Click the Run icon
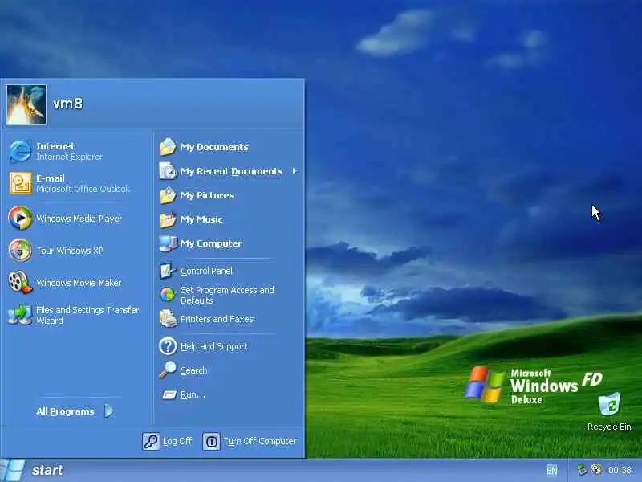642x482 pixels. [169, 394]
